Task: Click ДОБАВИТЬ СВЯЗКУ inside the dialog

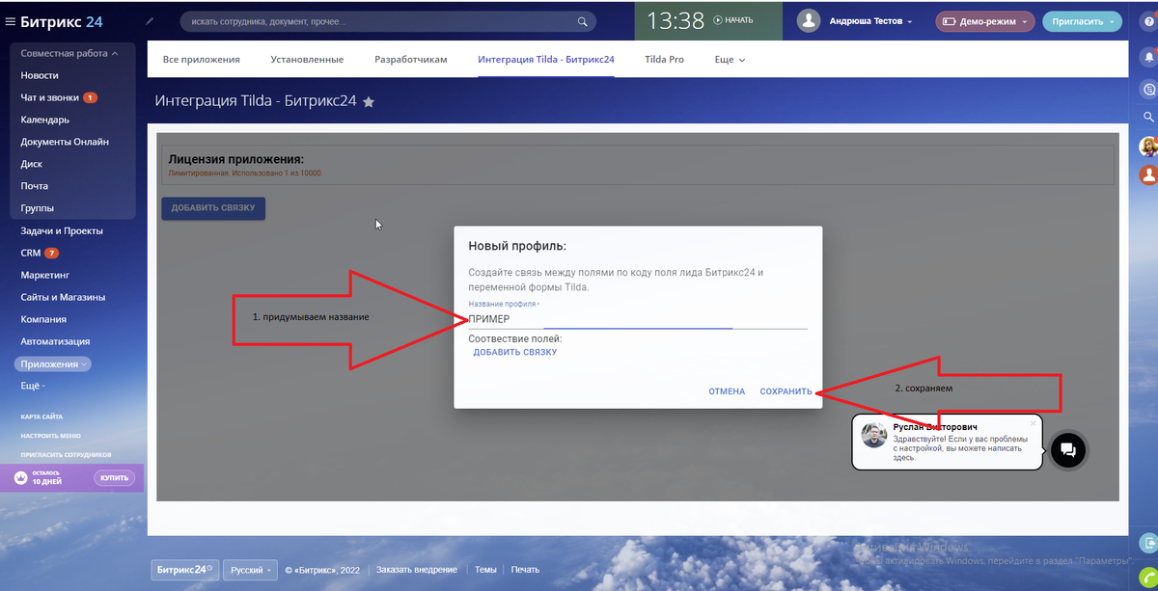Action: tap(514, 352)
